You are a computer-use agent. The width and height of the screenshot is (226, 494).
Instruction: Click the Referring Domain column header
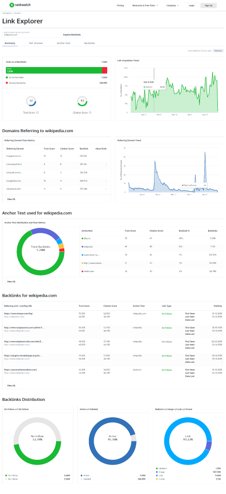15,149
